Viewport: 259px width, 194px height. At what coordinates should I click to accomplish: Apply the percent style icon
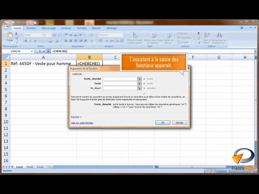pyautogui.click(x=107, y=41)
